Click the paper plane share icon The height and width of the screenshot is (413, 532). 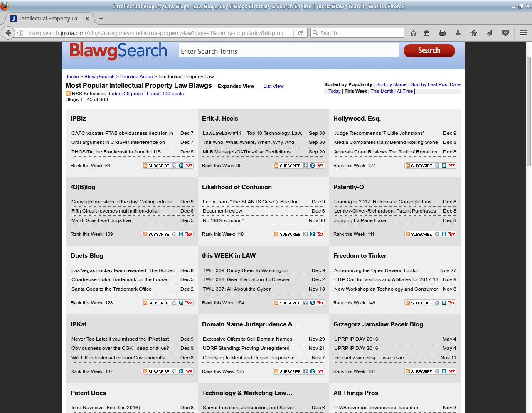tap(489, 33)
